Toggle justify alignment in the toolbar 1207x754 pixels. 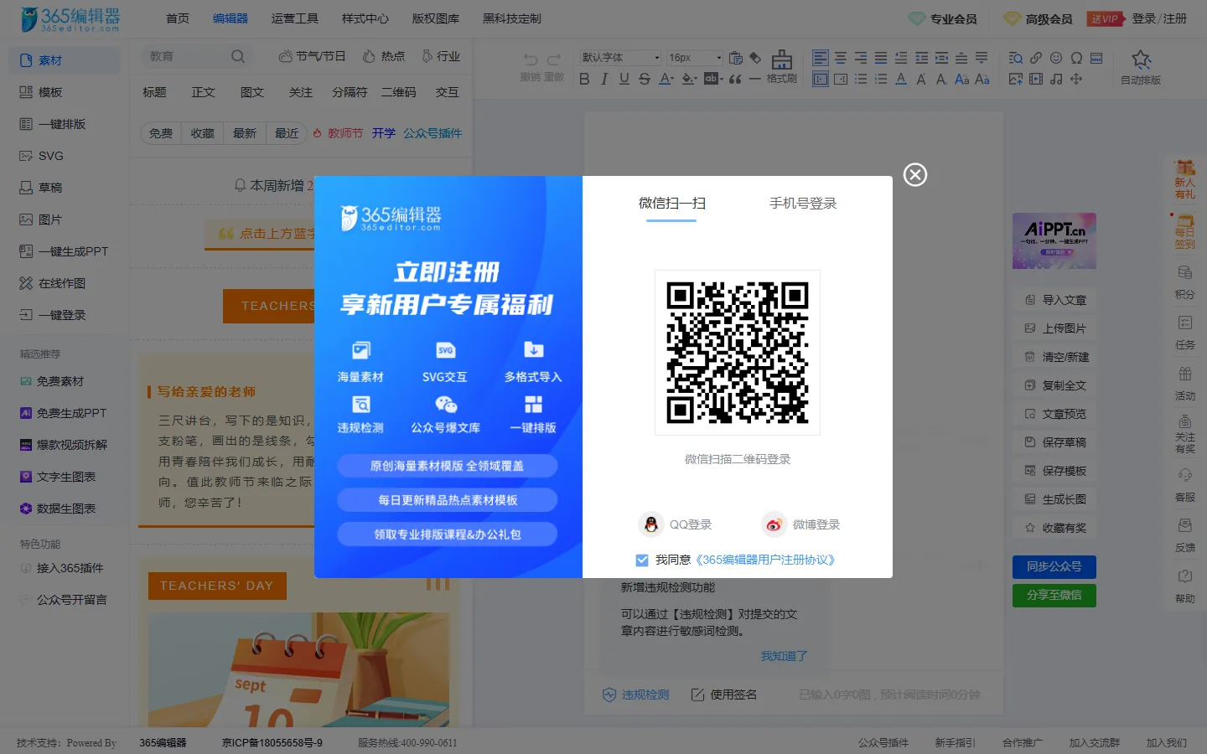(x=881, y=58)
